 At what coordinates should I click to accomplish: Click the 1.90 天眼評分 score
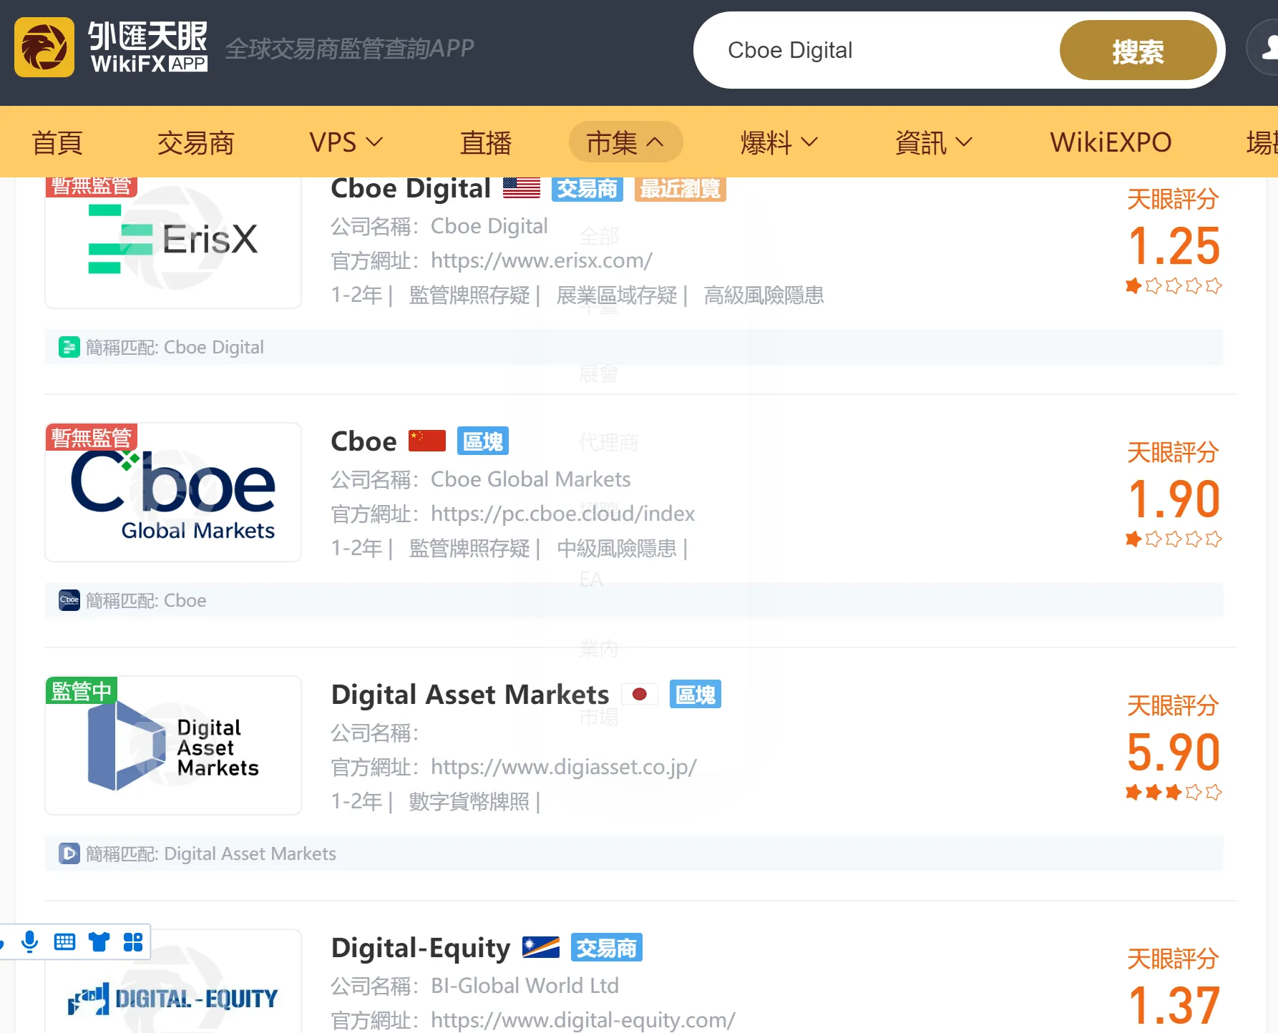pyautogui.click(x=1174, y=499)
